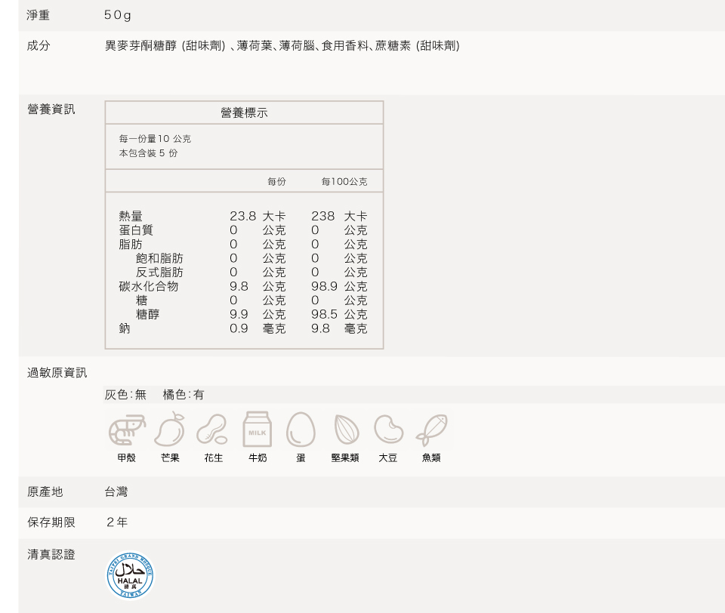The image size is (725, 613).
Task: Click the 橘色:有 legend label
Action: coord(184,395)
